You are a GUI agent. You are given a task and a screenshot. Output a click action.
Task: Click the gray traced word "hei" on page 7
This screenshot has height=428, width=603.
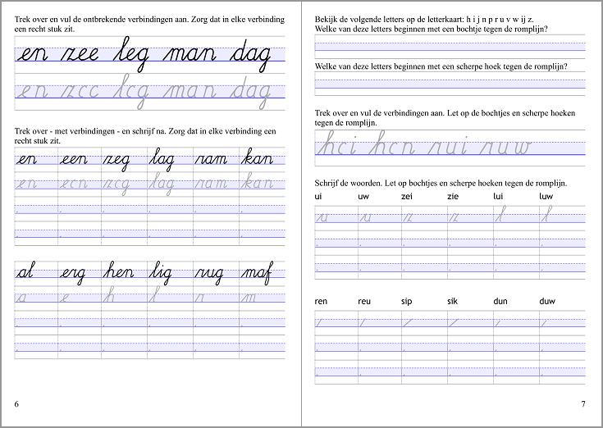pos(339,147)
